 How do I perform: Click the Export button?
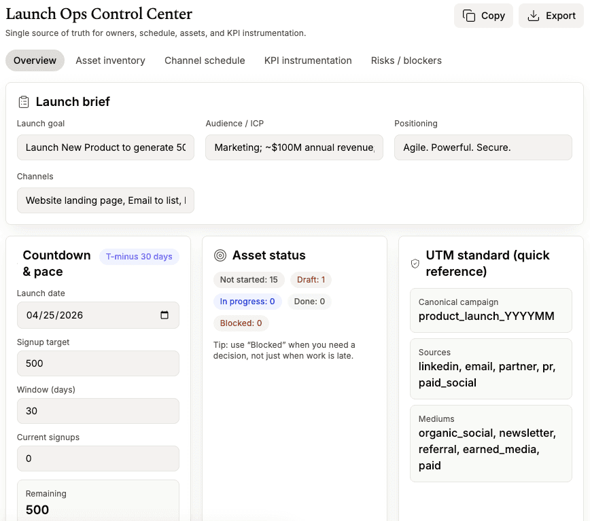click(x=551, y=16)
